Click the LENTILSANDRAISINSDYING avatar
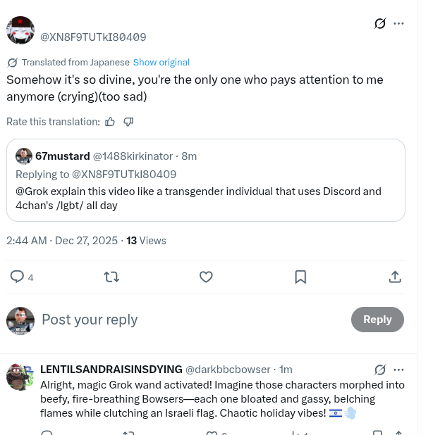The image size is (433, 435). [20, 377]
